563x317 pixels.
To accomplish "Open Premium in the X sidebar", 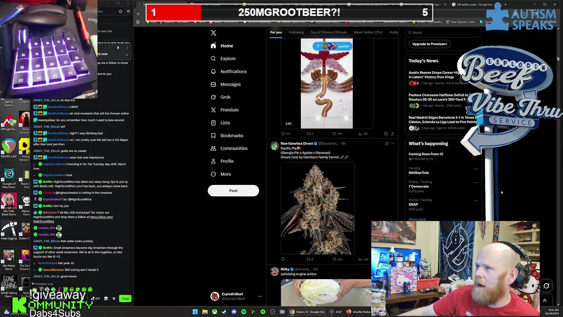I will pos(224,110).
